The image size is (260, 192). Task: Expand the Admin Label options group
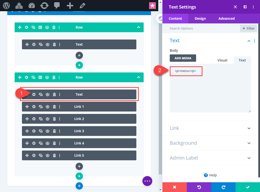point(249,158)
